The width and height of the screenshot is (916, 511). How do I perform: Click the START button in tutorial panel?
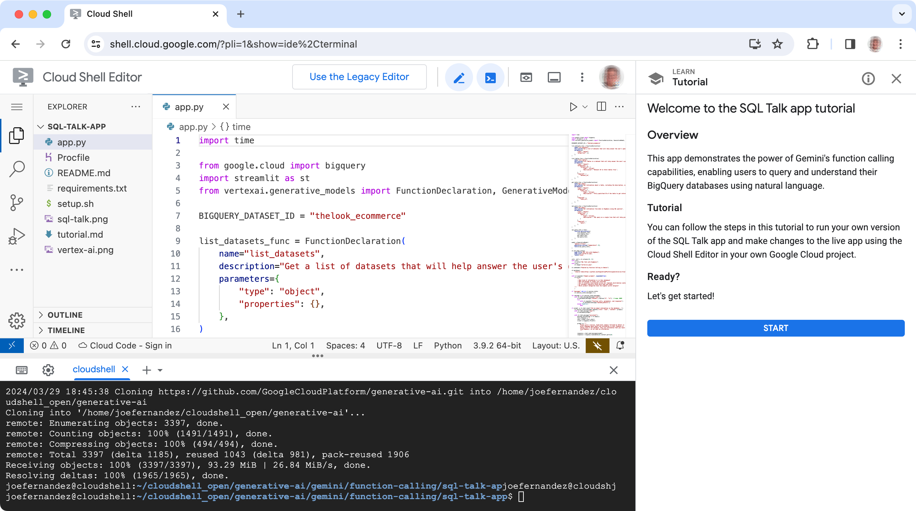tap(776, 328)
